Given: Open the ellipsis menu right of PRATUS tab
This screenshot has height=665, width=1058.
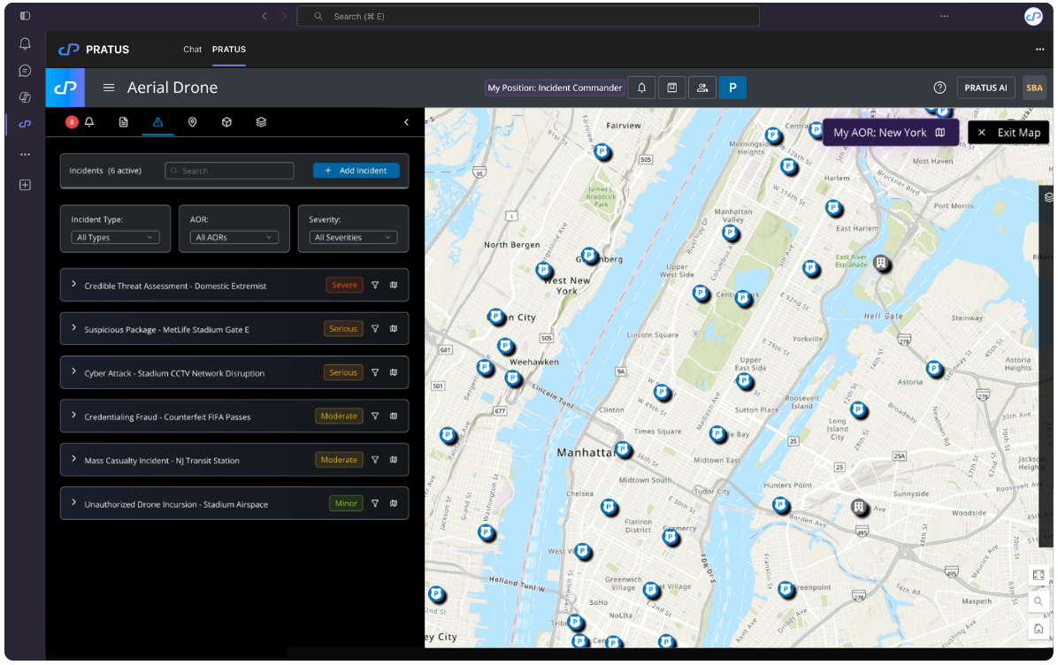Looking at the screenshot, I should point(1039,50).
